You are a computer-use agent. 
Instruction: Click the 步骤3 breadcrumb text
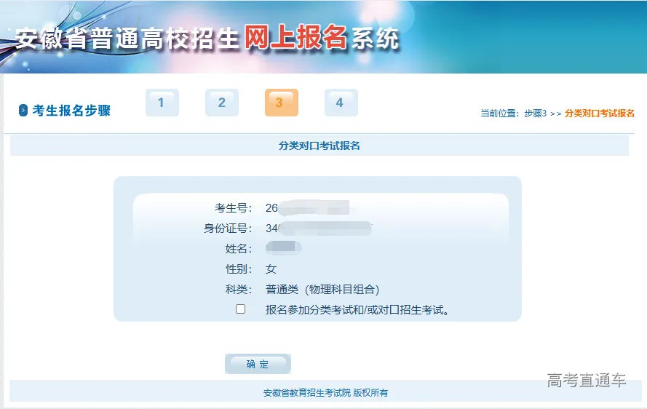(x=535, y=114)
